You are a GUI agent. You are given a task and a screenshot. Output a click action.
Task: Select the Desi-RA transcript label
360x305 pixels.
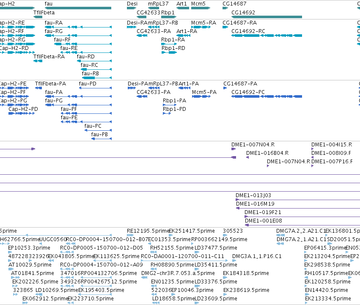137,23
